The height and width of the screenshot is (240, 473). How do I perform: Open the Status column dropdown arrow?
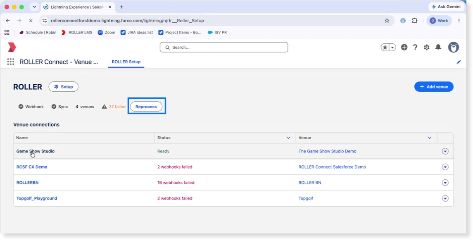click(x=288, y=138)
